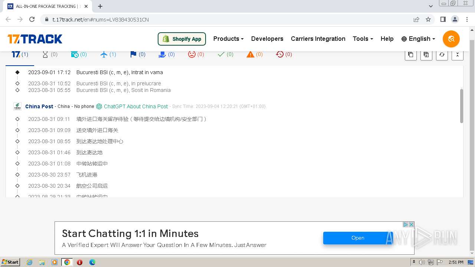
Task: Click the 2023-08-31 09:11 tracking event
Action: [x=117, y=119]
